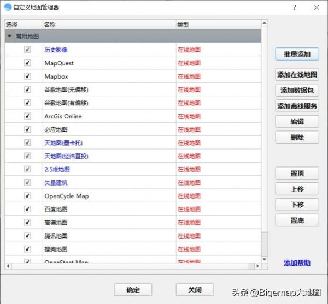Click the help question mark in title bar

click(x=294, y=8)
